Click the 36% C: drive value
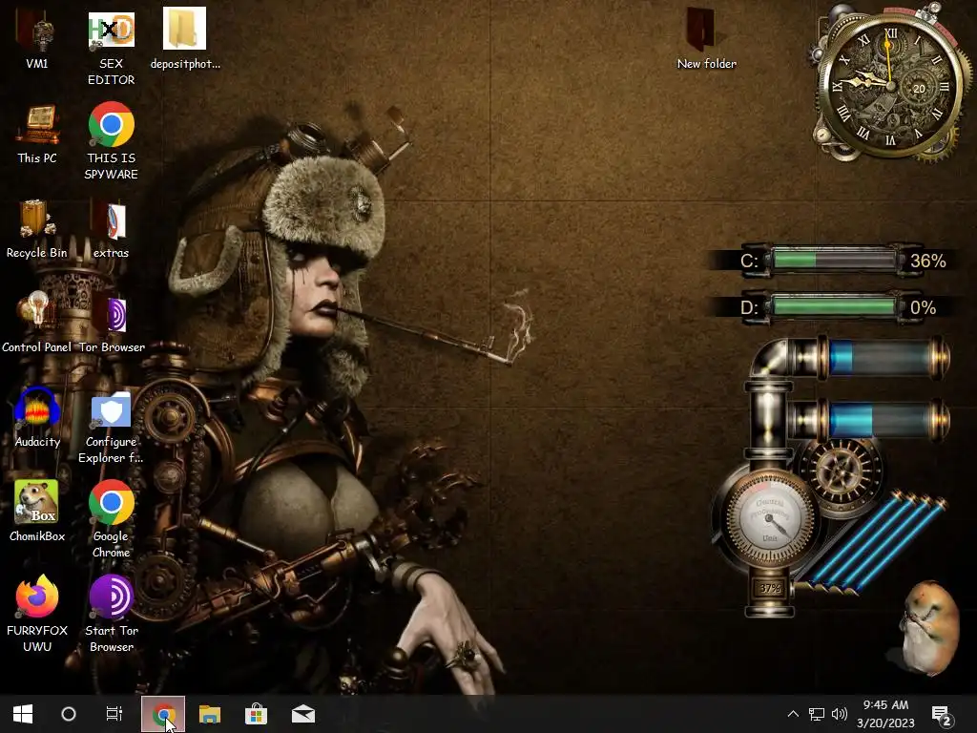Viewport: 977px width, 733px height. coord(927,261)
